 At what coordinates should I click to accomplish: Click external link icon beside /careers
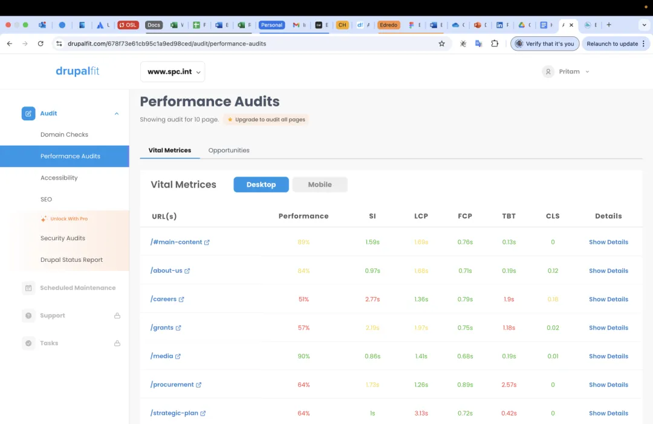click(x=181, y=299)
